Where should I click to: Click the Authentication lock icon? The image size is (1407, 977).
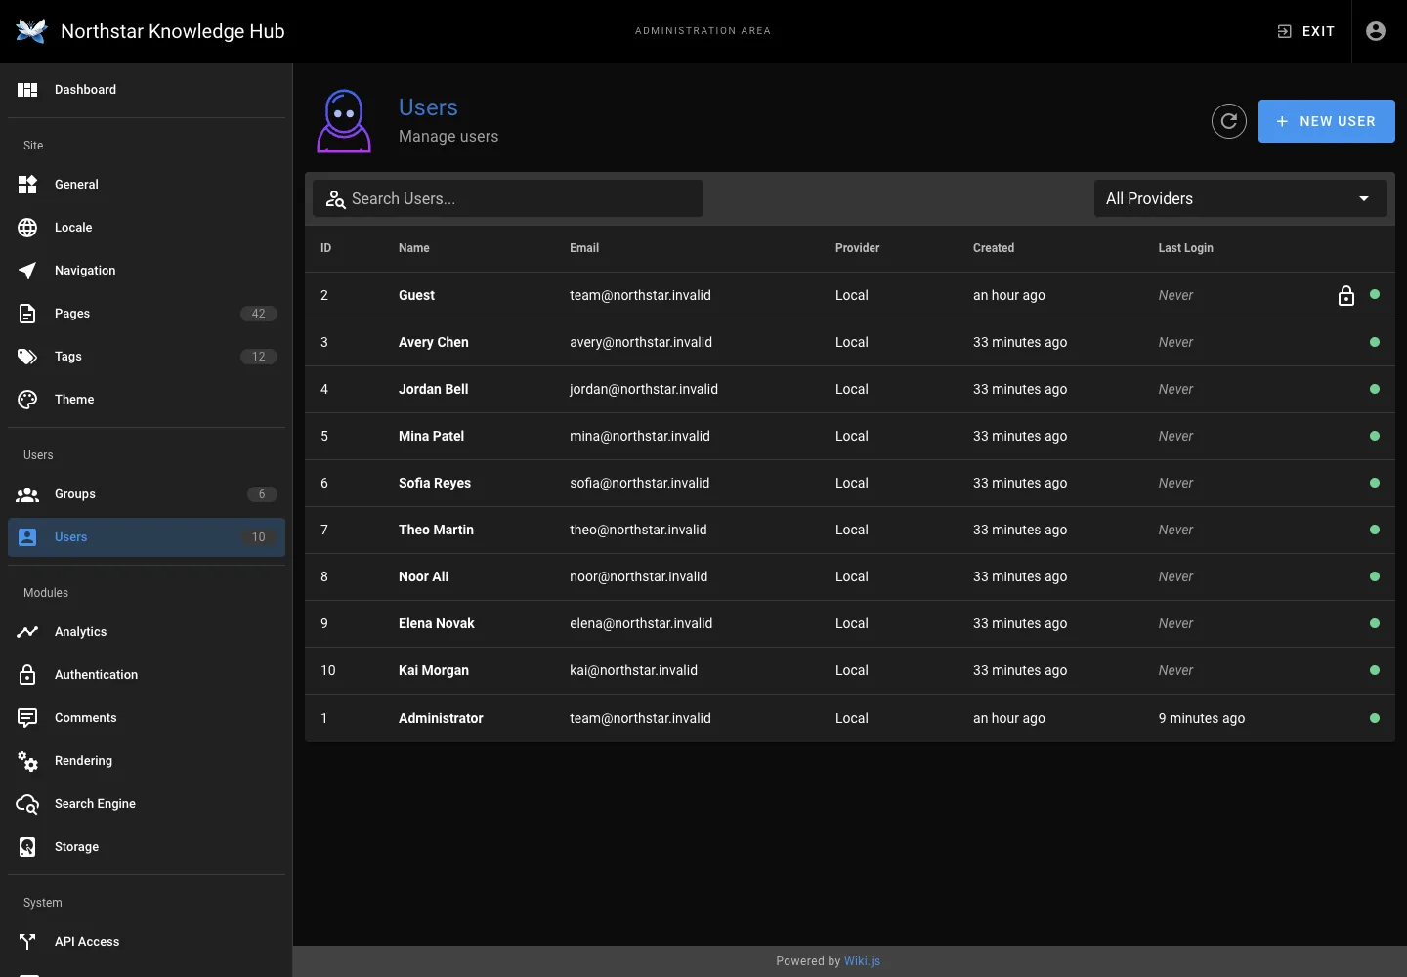click(x=27, y=675)
